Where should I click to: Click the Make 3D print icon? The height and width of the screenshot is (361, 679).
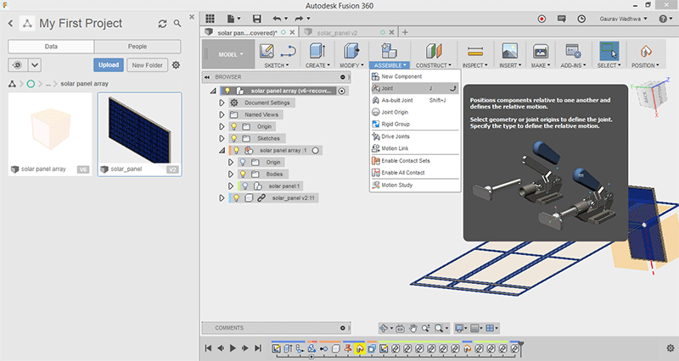(x=539, y=51)
